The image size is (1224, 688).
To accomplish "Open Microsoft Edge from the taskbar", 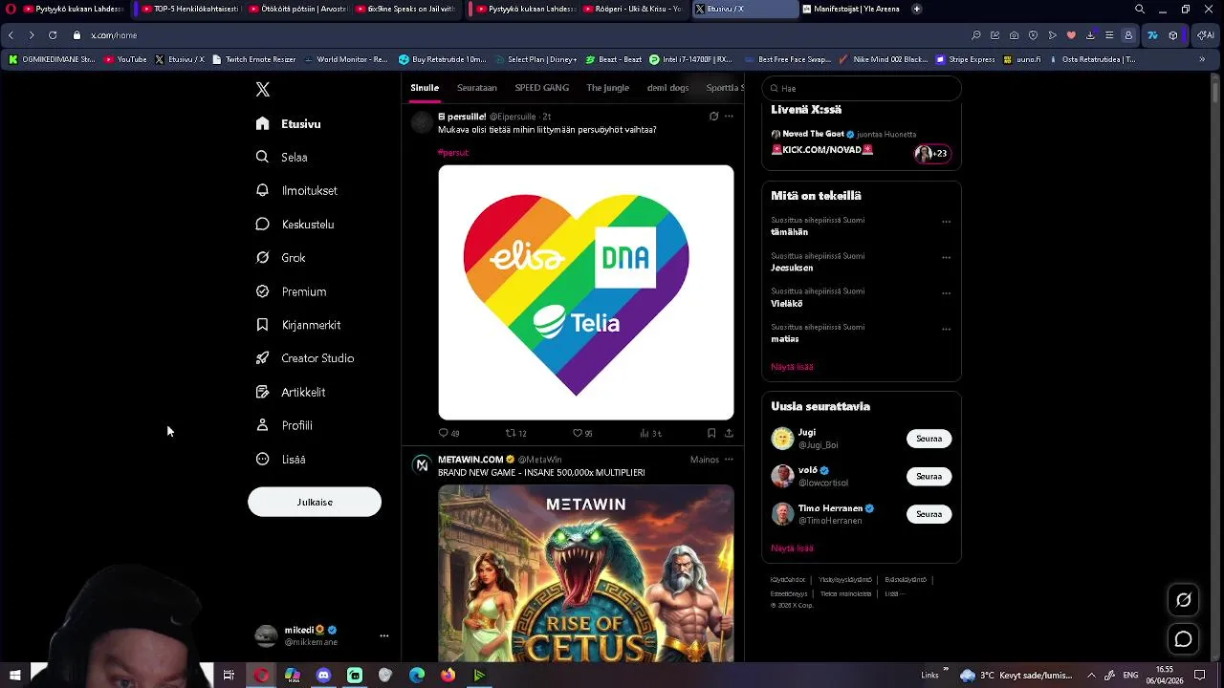I will tap(417, 676).
